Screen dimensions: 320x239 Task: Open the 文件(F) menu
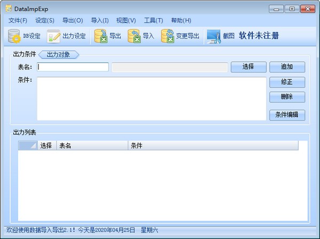[x=18, y=20]
